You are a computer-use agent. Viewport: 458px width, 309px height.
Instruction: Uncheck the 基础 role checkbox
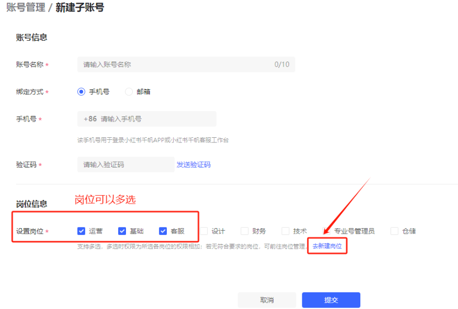coord(122,231)
